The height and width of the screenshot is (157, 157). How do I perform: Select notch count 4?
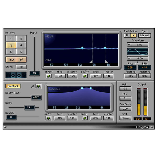click(21, 45)
